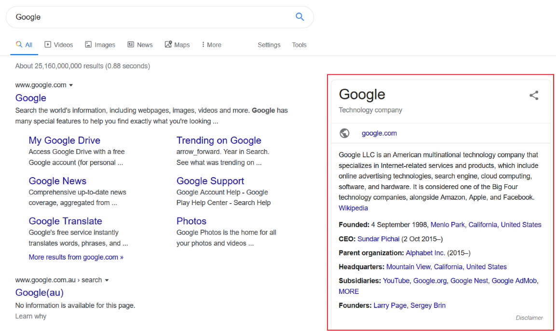
Task: Click the Learn why link
Action: pos(30,316)
